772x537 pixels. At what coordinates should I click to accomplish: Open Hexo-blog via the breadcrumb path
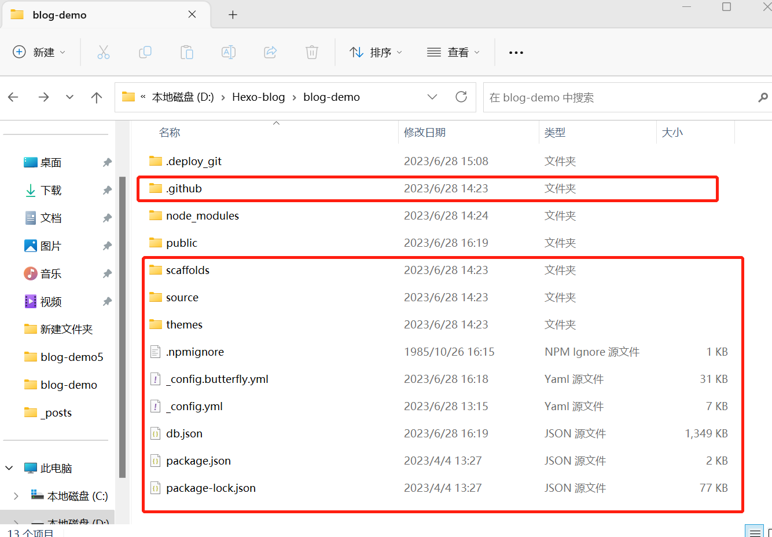click(258, 97)
